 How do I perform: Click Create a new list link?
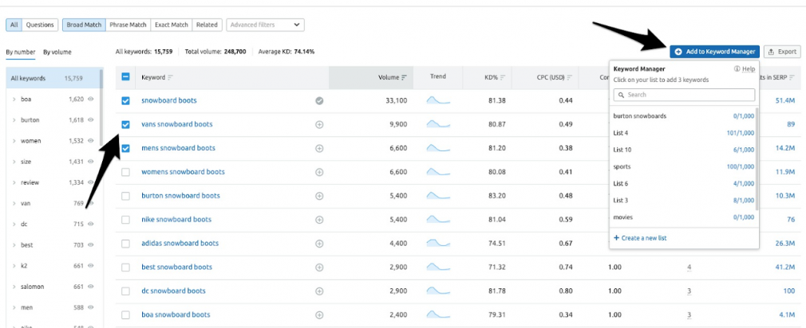(x=640, y=238)
